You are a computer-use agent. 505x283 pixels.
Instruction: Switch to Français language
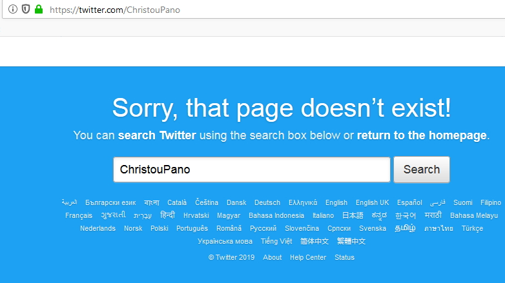79,215
